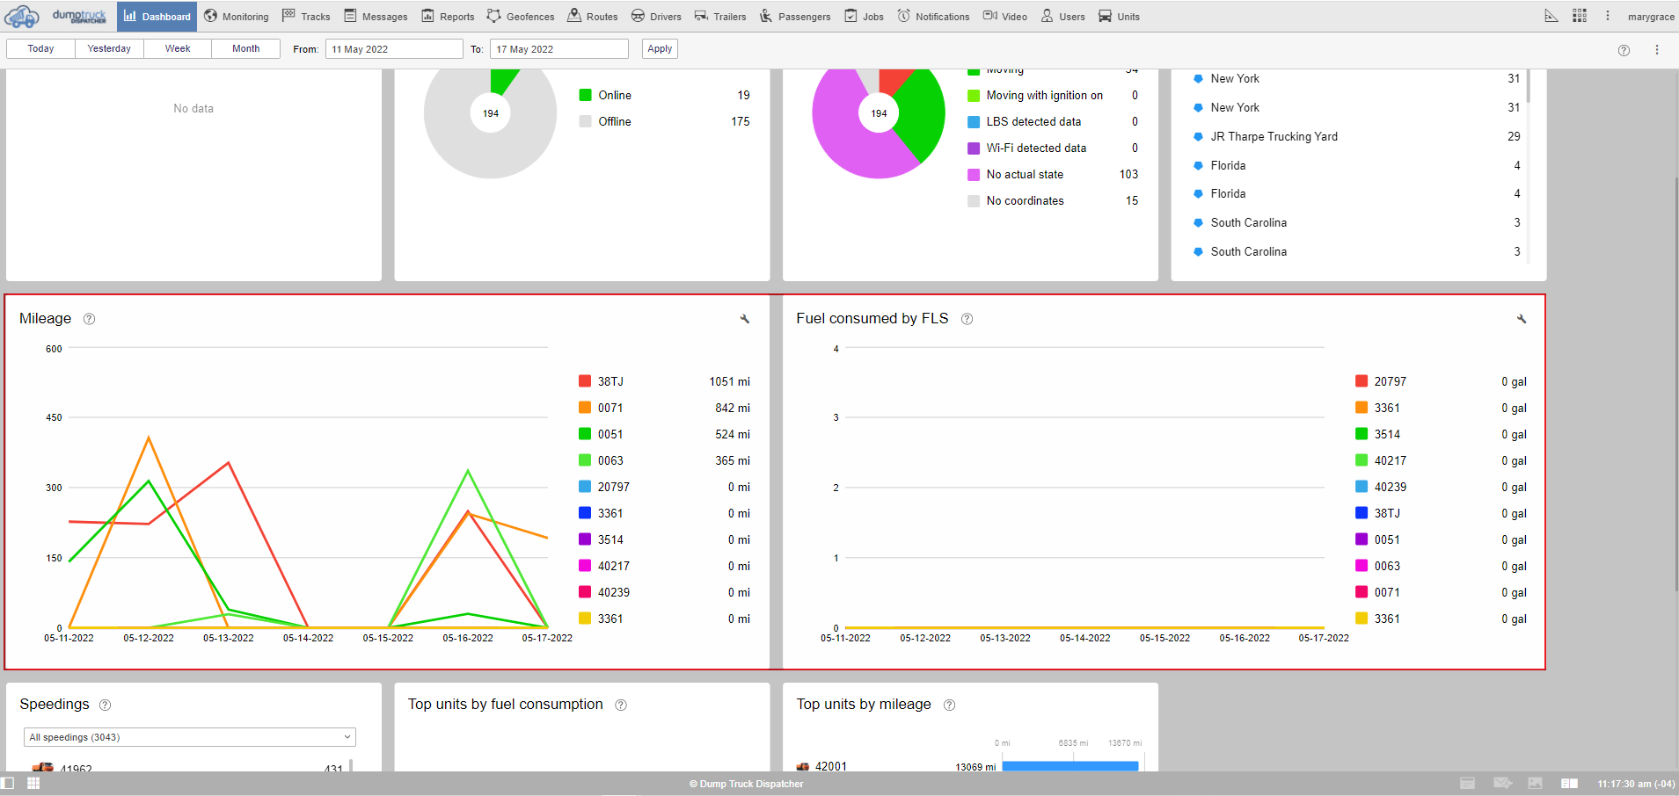Click the grid layout icon in bottom-left corner

[x=33, y=783]
